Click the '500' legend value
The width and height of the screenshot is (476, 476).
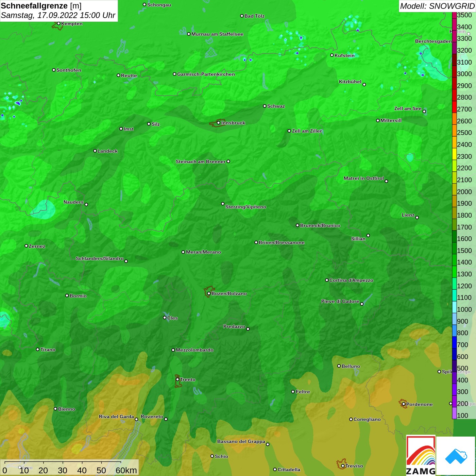click(463, 368)
